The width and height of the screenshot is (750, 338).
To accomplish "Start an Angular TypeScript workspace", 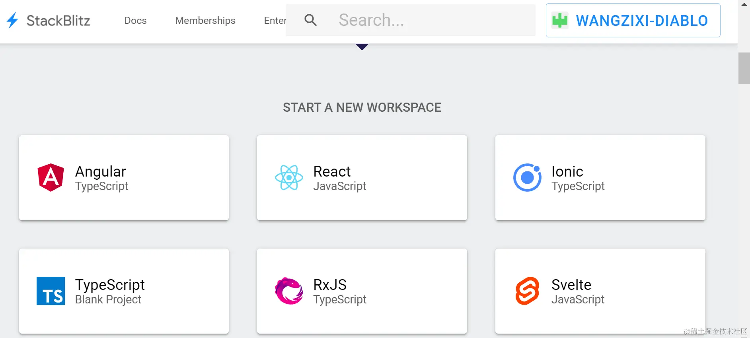I will click(x=124, y=178).
